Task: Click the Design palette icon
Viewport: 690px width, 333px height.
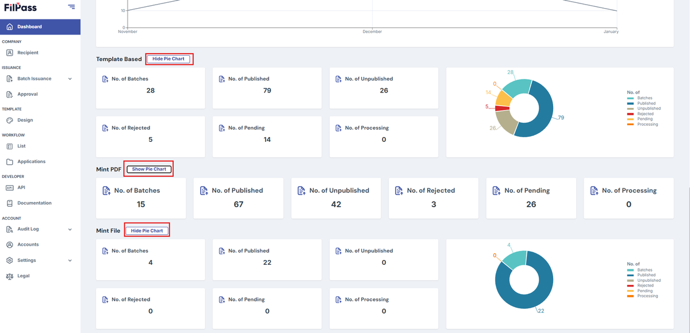Action: tap(9, 120)
